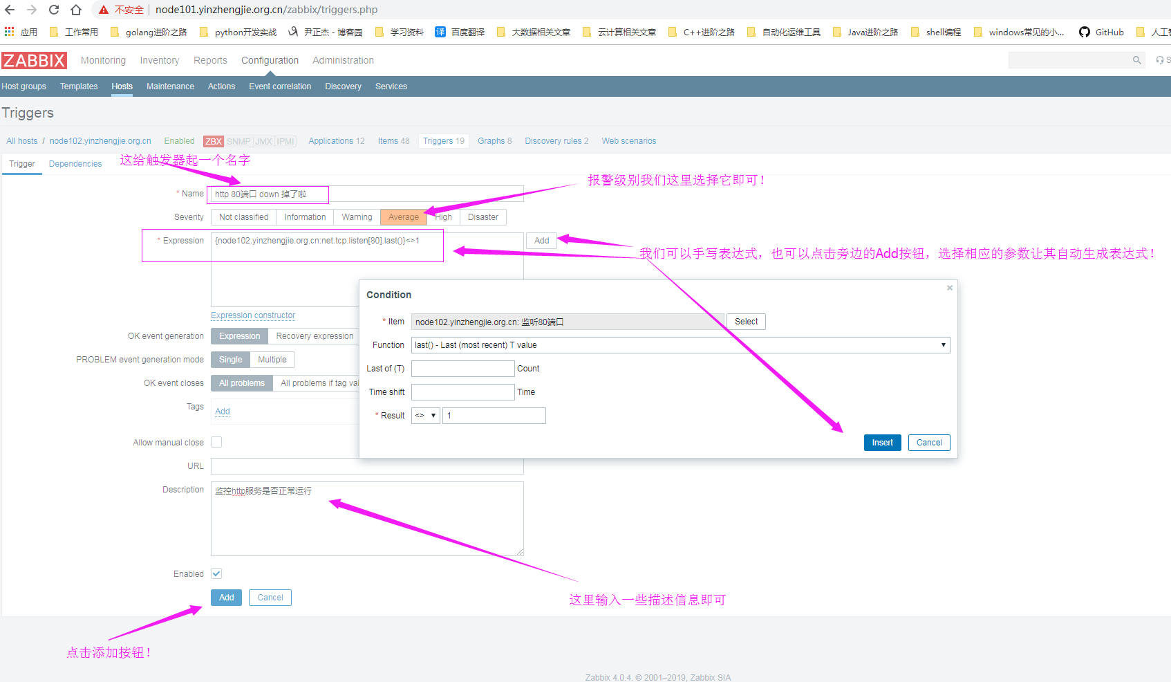Viewport: 1171px width, 682px height.
Task: Open the Maintenance submenu
Action: (x=170, y=86)
